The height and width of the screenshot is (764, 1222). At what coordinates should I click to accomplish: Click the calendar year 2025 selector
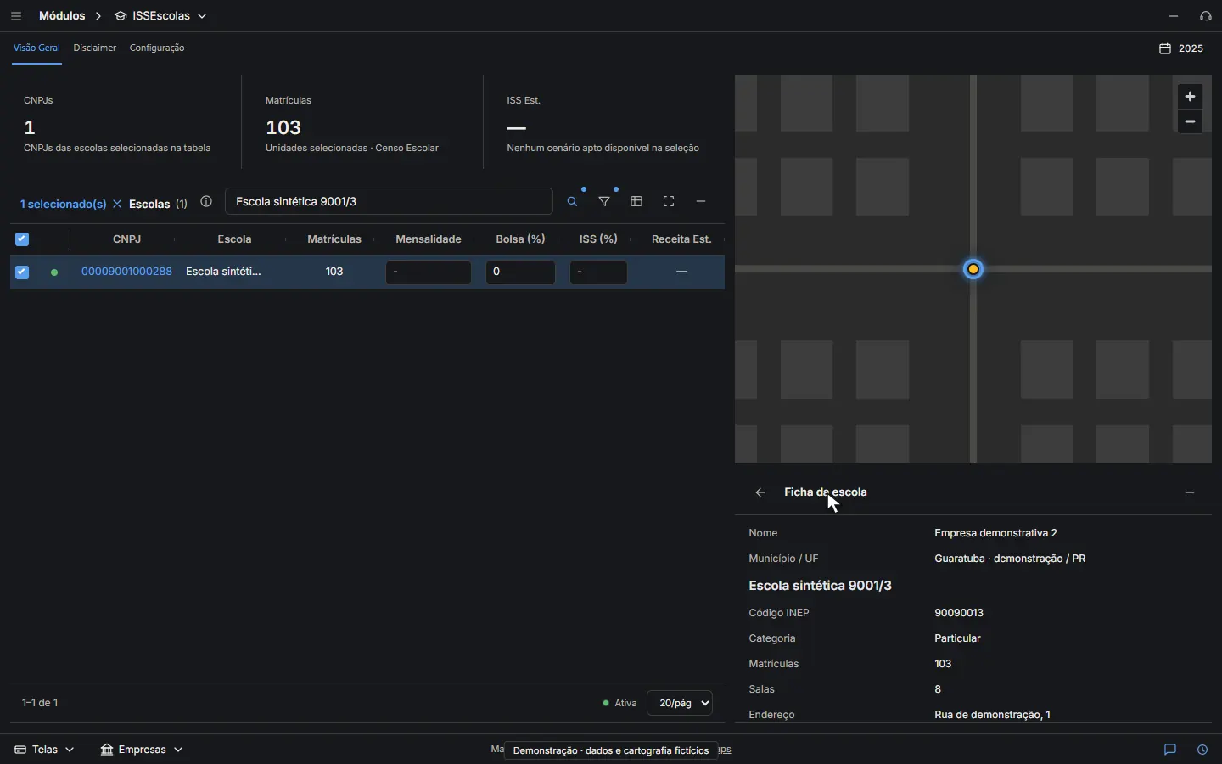(x=1182, y=48)
